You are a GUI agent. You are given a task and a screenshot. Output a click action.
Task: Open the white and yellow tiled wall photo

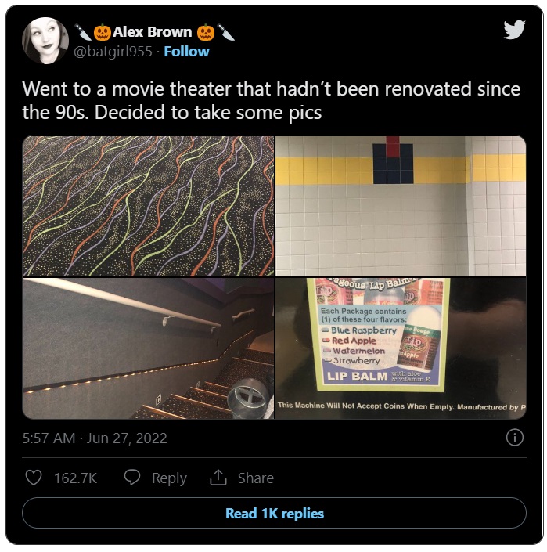click(x=401, y=206)
